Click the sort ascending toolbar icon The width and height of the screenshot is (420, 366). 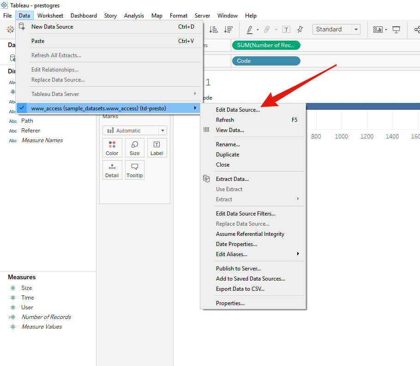point(214,29)
